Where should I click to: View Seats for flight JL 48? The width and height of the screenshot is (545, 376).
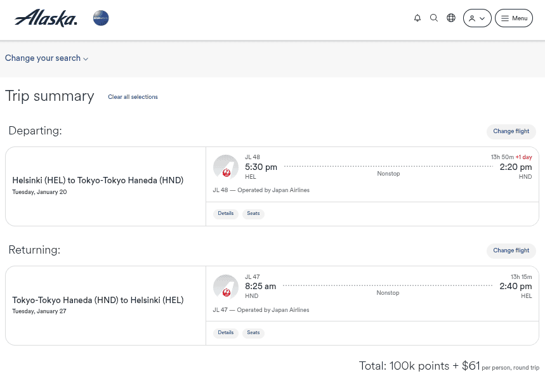pos(253,213)
